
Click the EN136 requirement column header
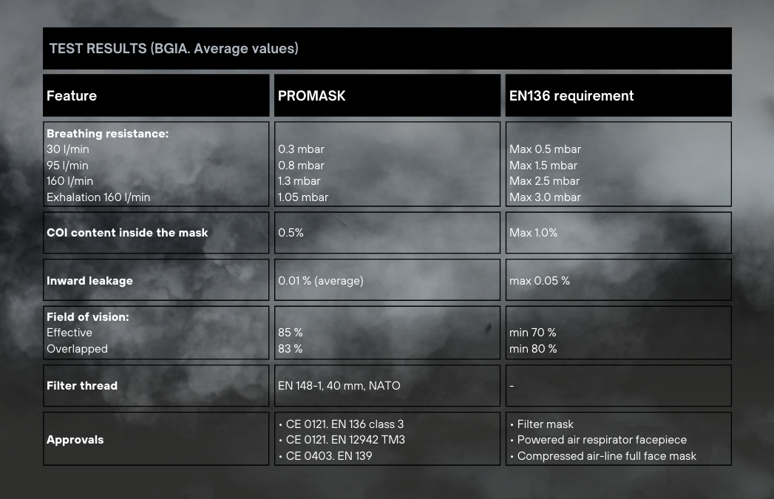(571, 96)
